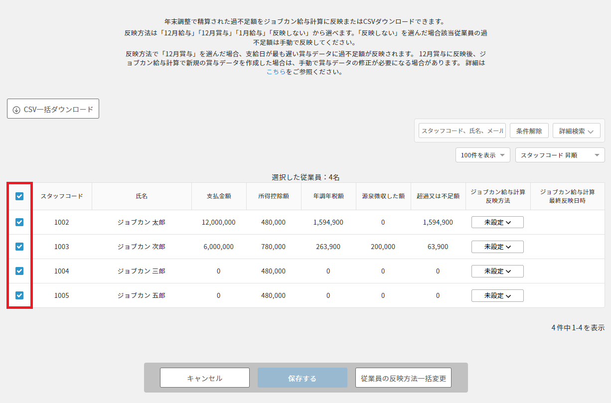Click the 12,000,000 payment amount cell
611x403 pixels.
(219, 222)
